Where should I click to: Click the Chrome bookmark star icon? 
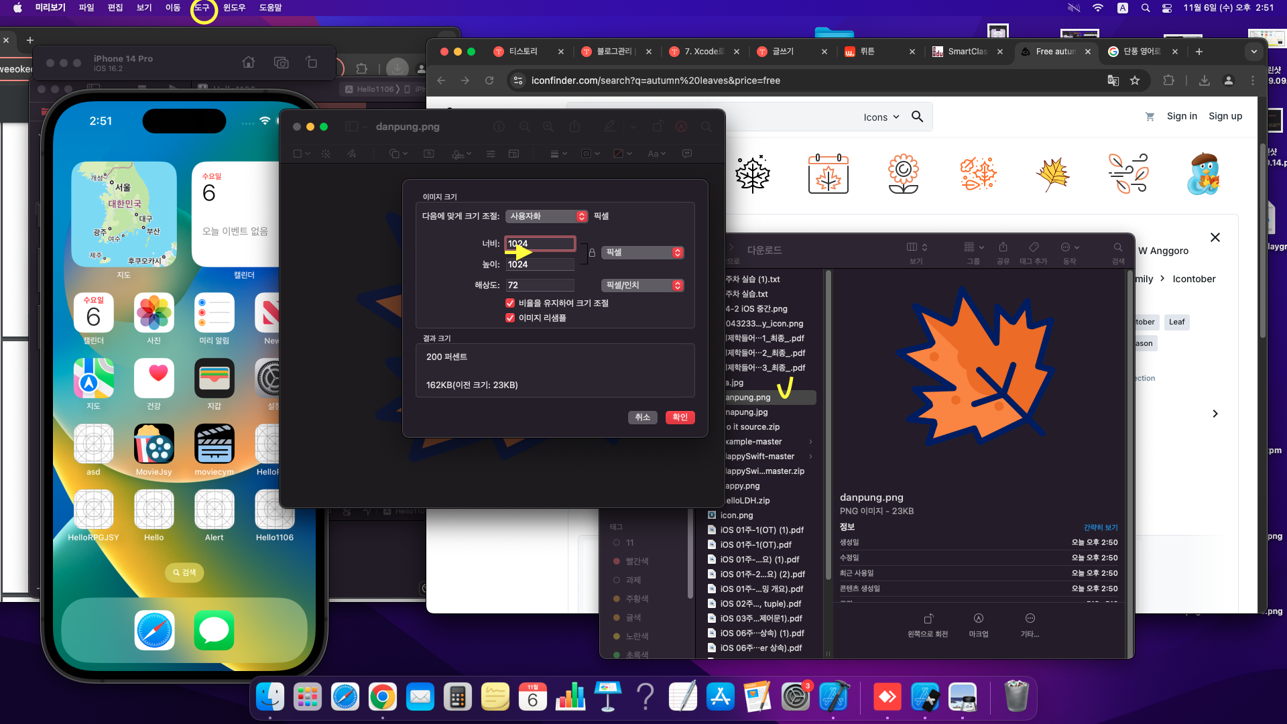[x=1135, y=80]
